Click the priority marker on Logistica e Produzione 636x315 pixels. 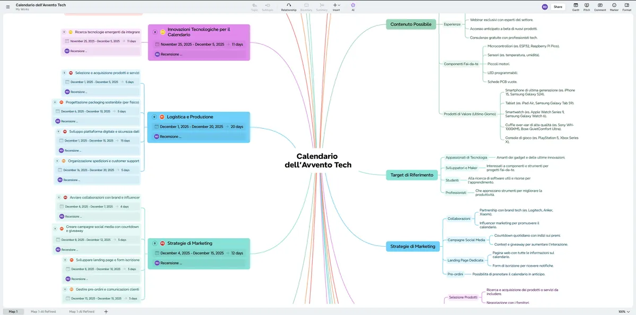tap(162, 116)
